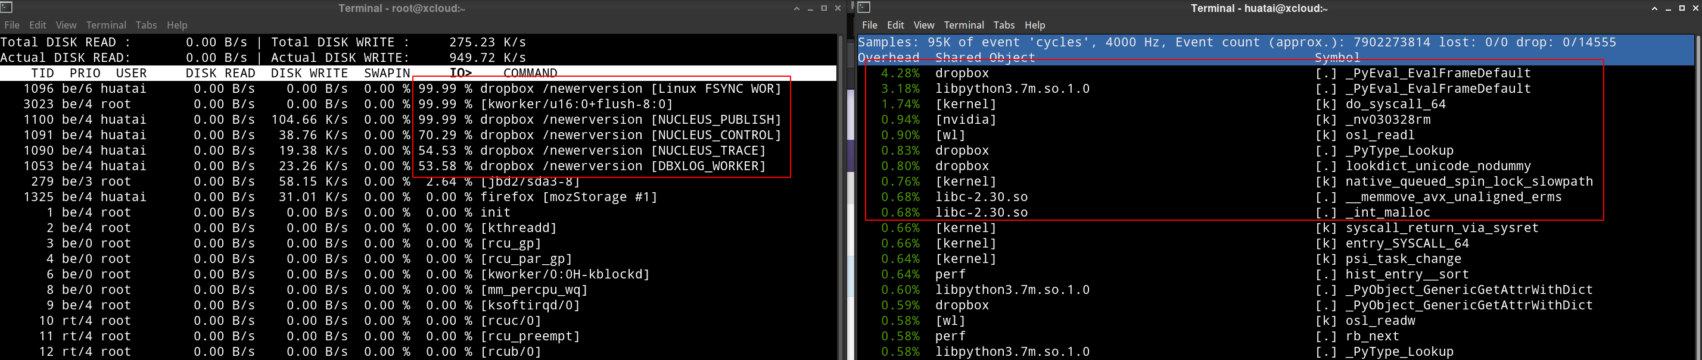
Task: Open Tabs menu in root@xcloud terminal
Action: pos(146,25)
